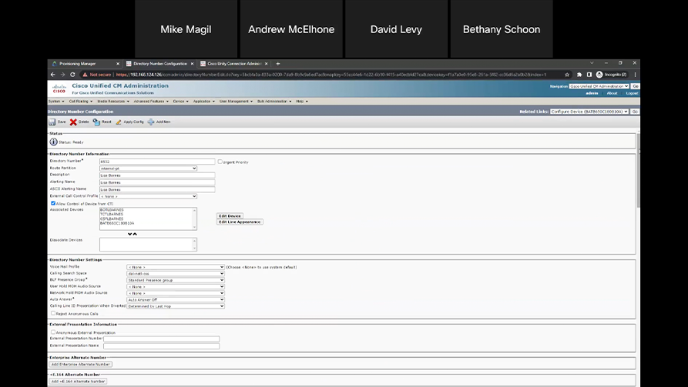Go back with the browser back arrow

coord(52,75)
